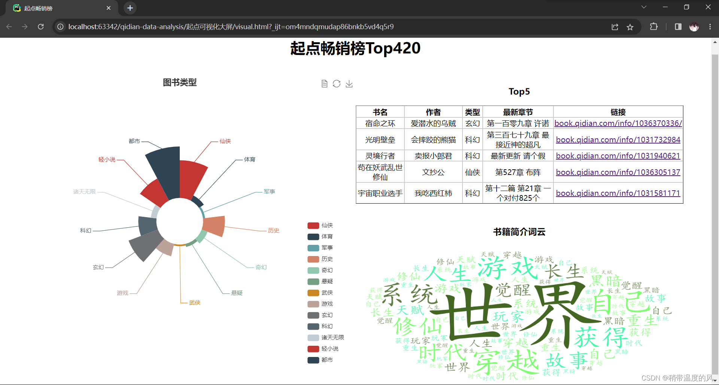Click the 最新章节 table header
719x385 pixels.
coord(518,112)
